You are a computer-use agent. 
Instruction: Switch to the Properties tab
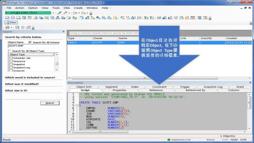click(x=119, y=90)
